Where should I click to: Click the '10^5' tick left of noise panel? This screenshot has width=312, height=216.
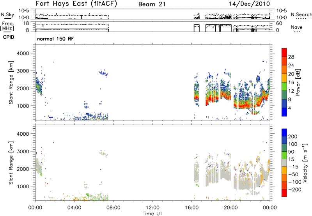24,11
